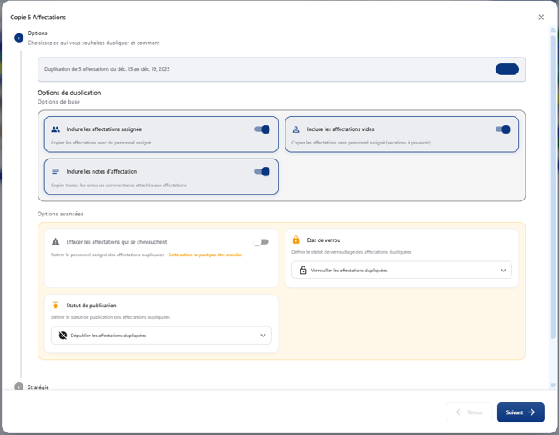Click the orange lock icon beside Etat de verrou
The height and width of the screenshot is (435, 559).
296,240
